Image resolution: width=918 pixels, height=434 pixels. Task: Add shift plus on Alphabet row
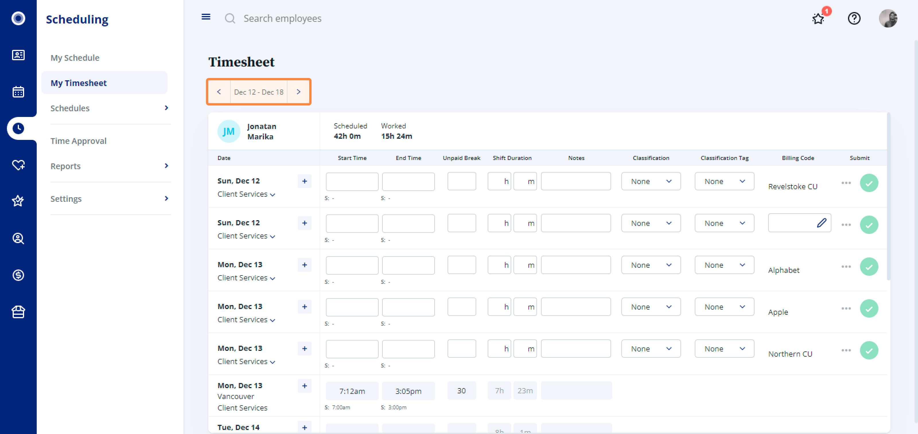click(304, 265)
